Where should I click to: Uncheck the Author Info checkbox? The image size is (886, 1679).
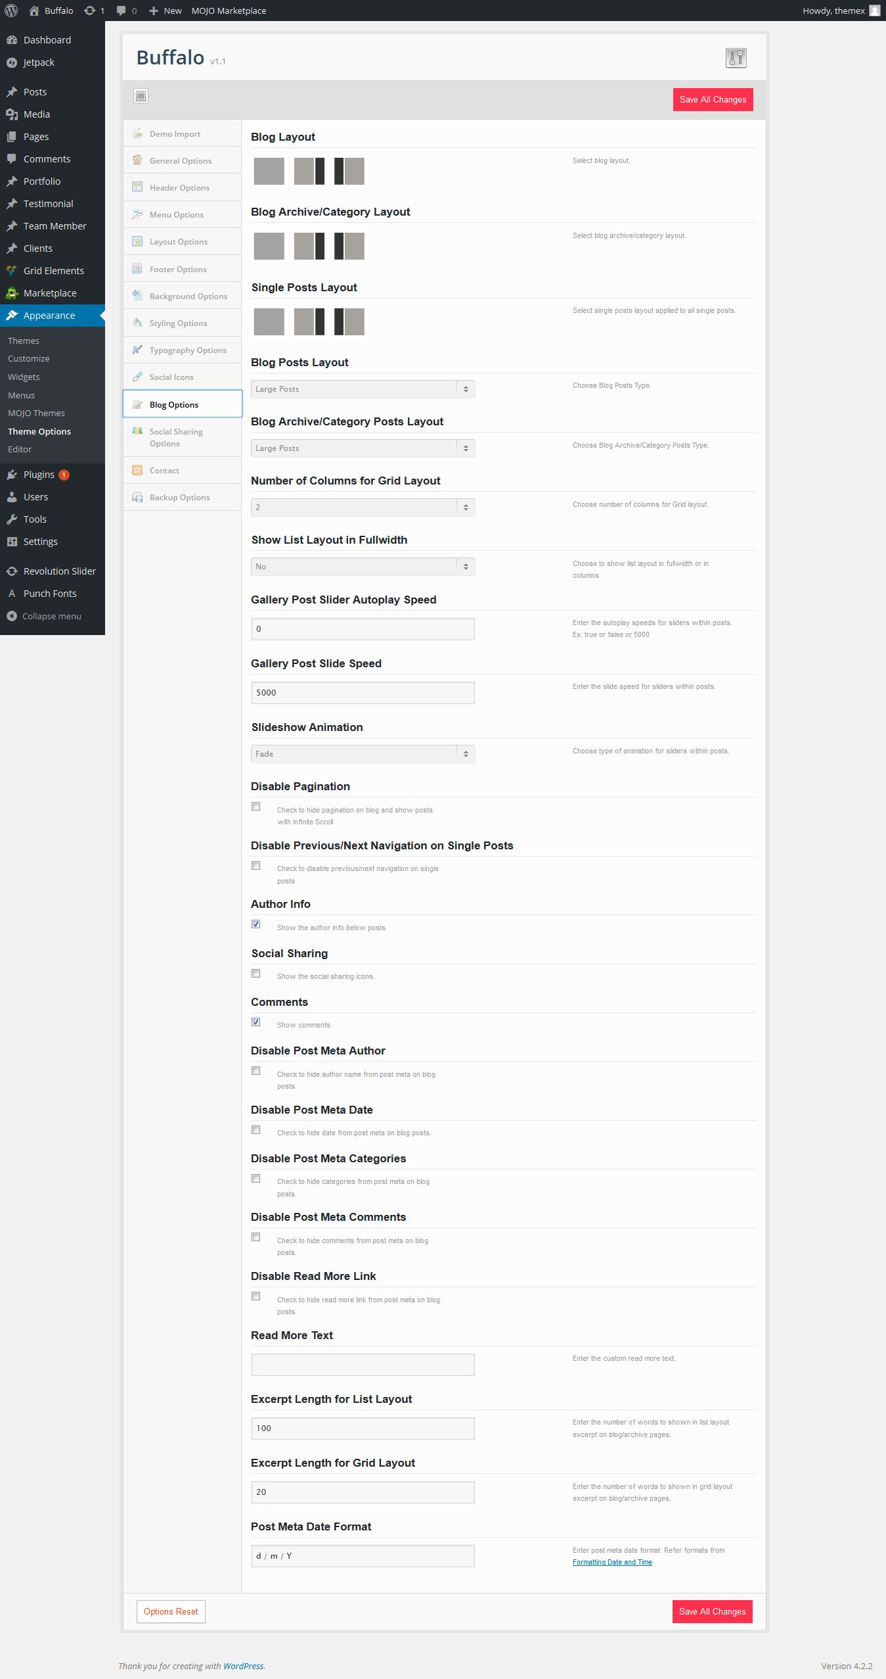[x=256, y=924]
